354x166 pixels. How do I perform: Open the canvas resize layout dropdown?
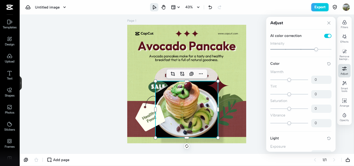tap(175, 7)
